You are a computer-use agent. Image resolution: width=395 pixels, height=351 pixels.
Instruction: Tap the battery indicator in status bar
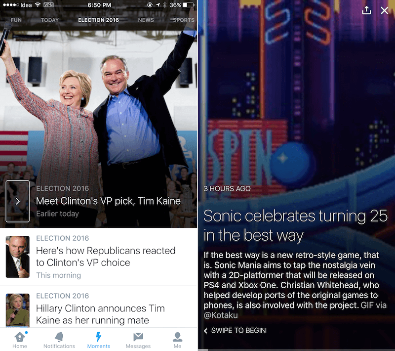pyautogui.click(x=189, y=5)
